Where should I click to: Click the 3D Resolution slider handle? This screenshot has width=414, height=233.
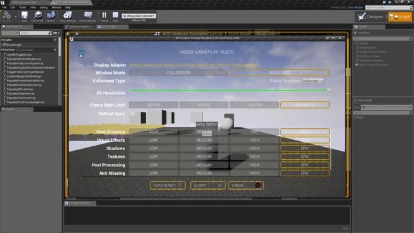328,90
